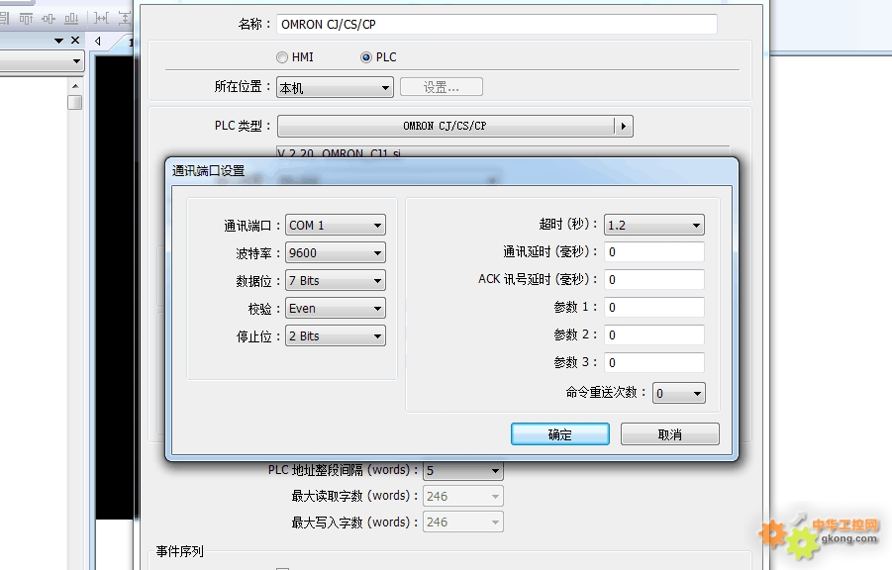Open the 最大读取字数 (words) dropdown
892x570 pixels.
462,496
